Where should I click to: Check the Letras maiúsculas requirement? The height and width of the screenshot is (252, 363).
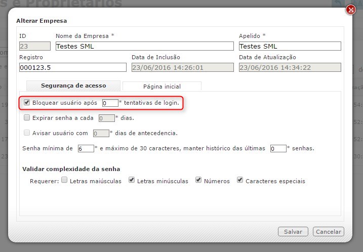[x=64, y=180]
